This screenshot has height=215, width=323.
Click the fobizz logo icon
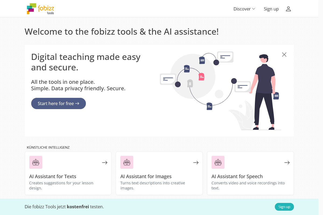point(31,9)
